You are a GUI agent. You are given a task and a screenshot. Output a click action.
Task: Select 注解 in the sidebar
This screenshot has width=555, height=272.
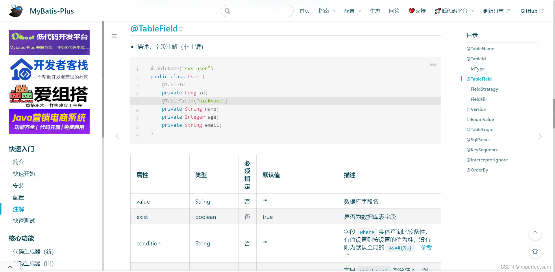[x=18, y=209]
